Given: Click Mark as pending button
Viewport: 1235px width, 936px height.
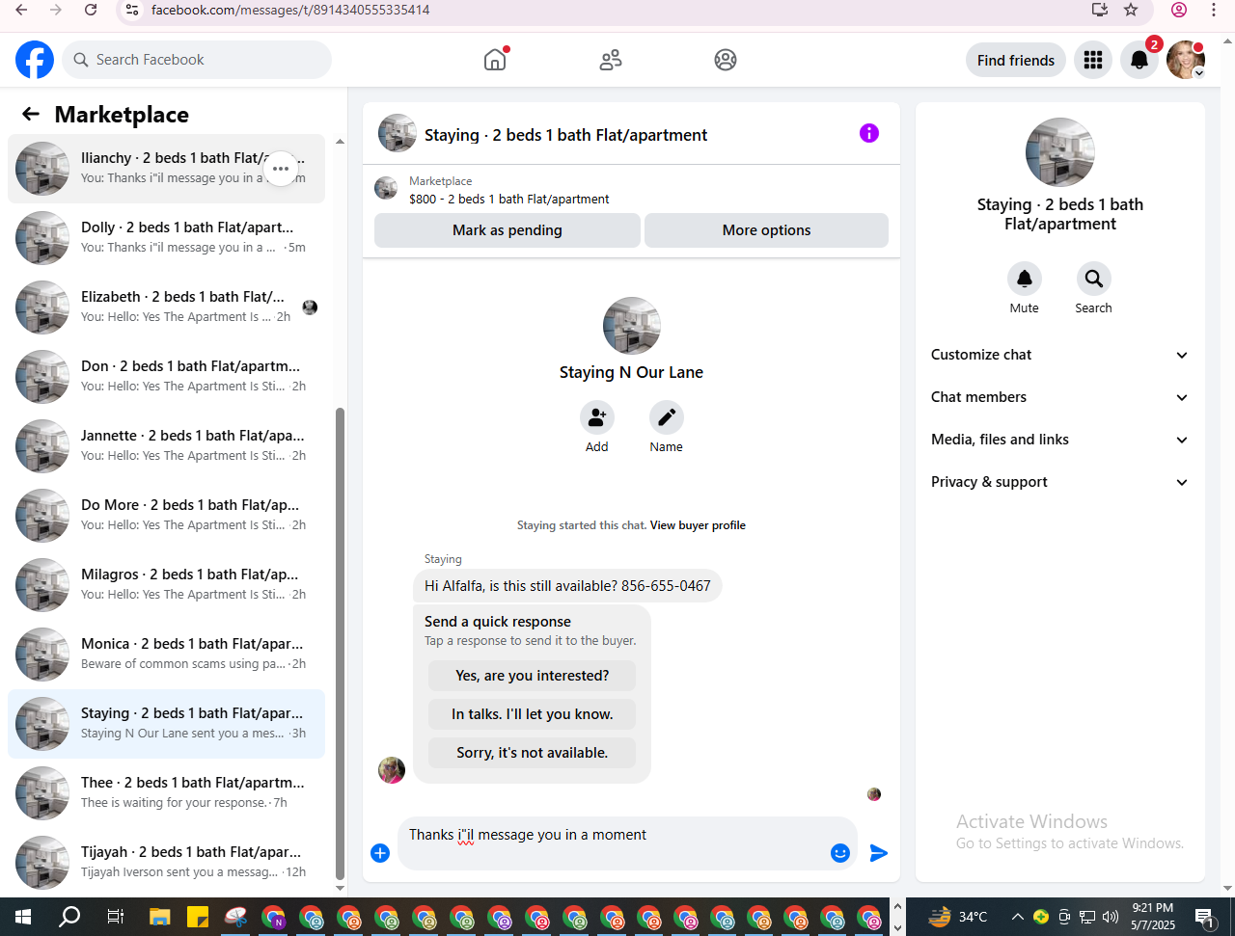Looking at the screenshot, I should [x=508, y=230].
